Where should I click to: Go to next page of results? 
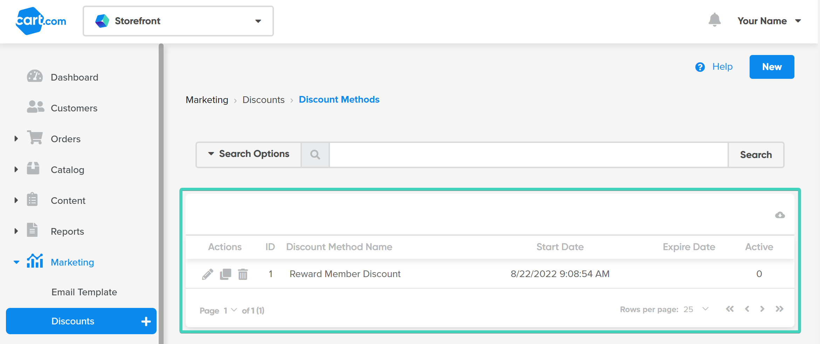[762, 309]
